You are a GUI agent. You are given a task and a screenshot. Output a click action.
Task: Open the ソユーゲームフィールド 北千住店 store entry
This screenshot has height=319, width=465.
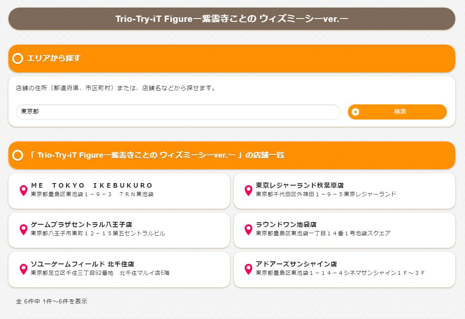coord(82,264)
